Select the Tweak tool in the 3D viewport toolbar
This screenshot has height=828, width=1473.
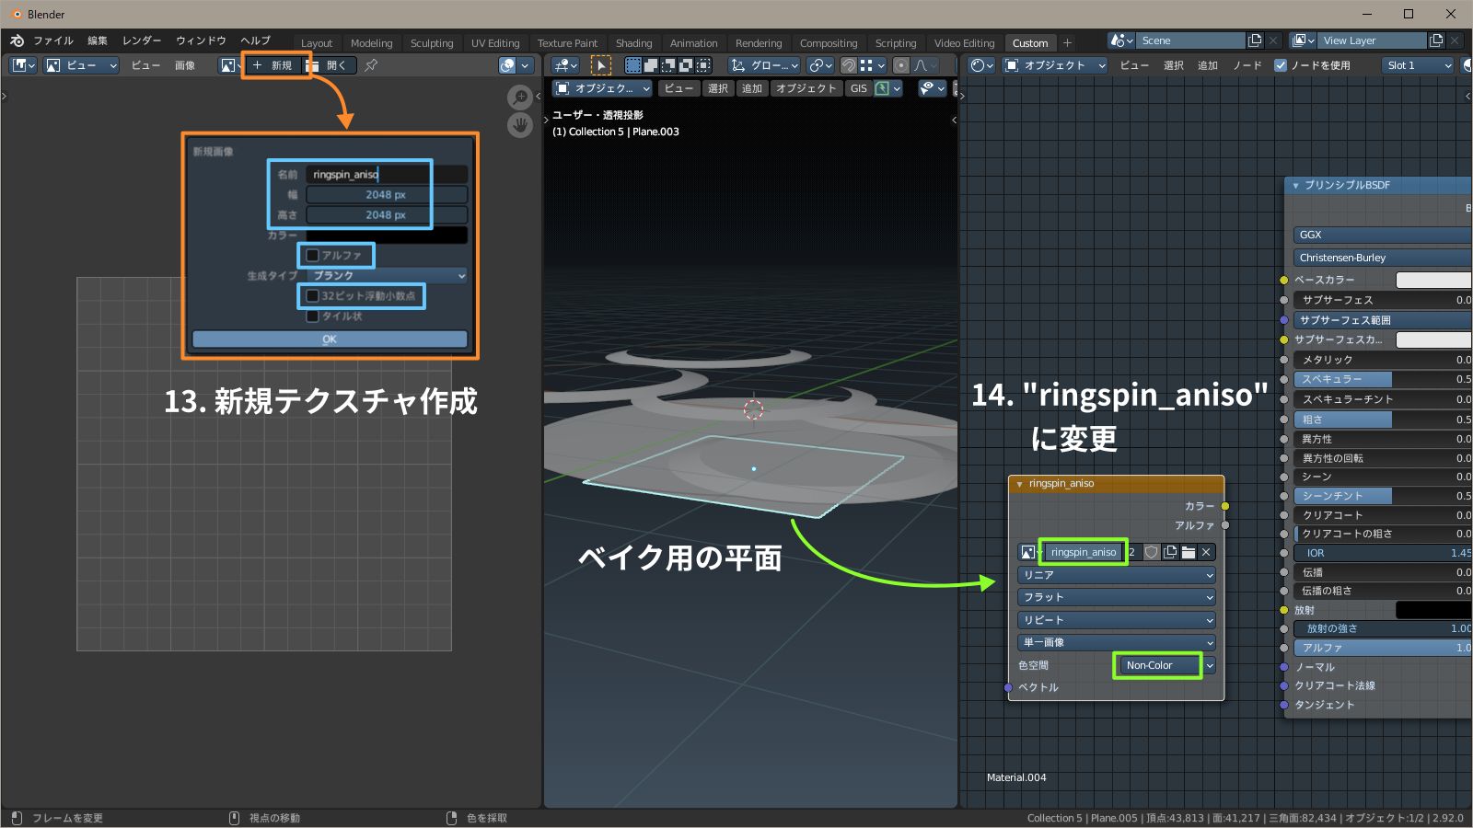tap(601, 65)
